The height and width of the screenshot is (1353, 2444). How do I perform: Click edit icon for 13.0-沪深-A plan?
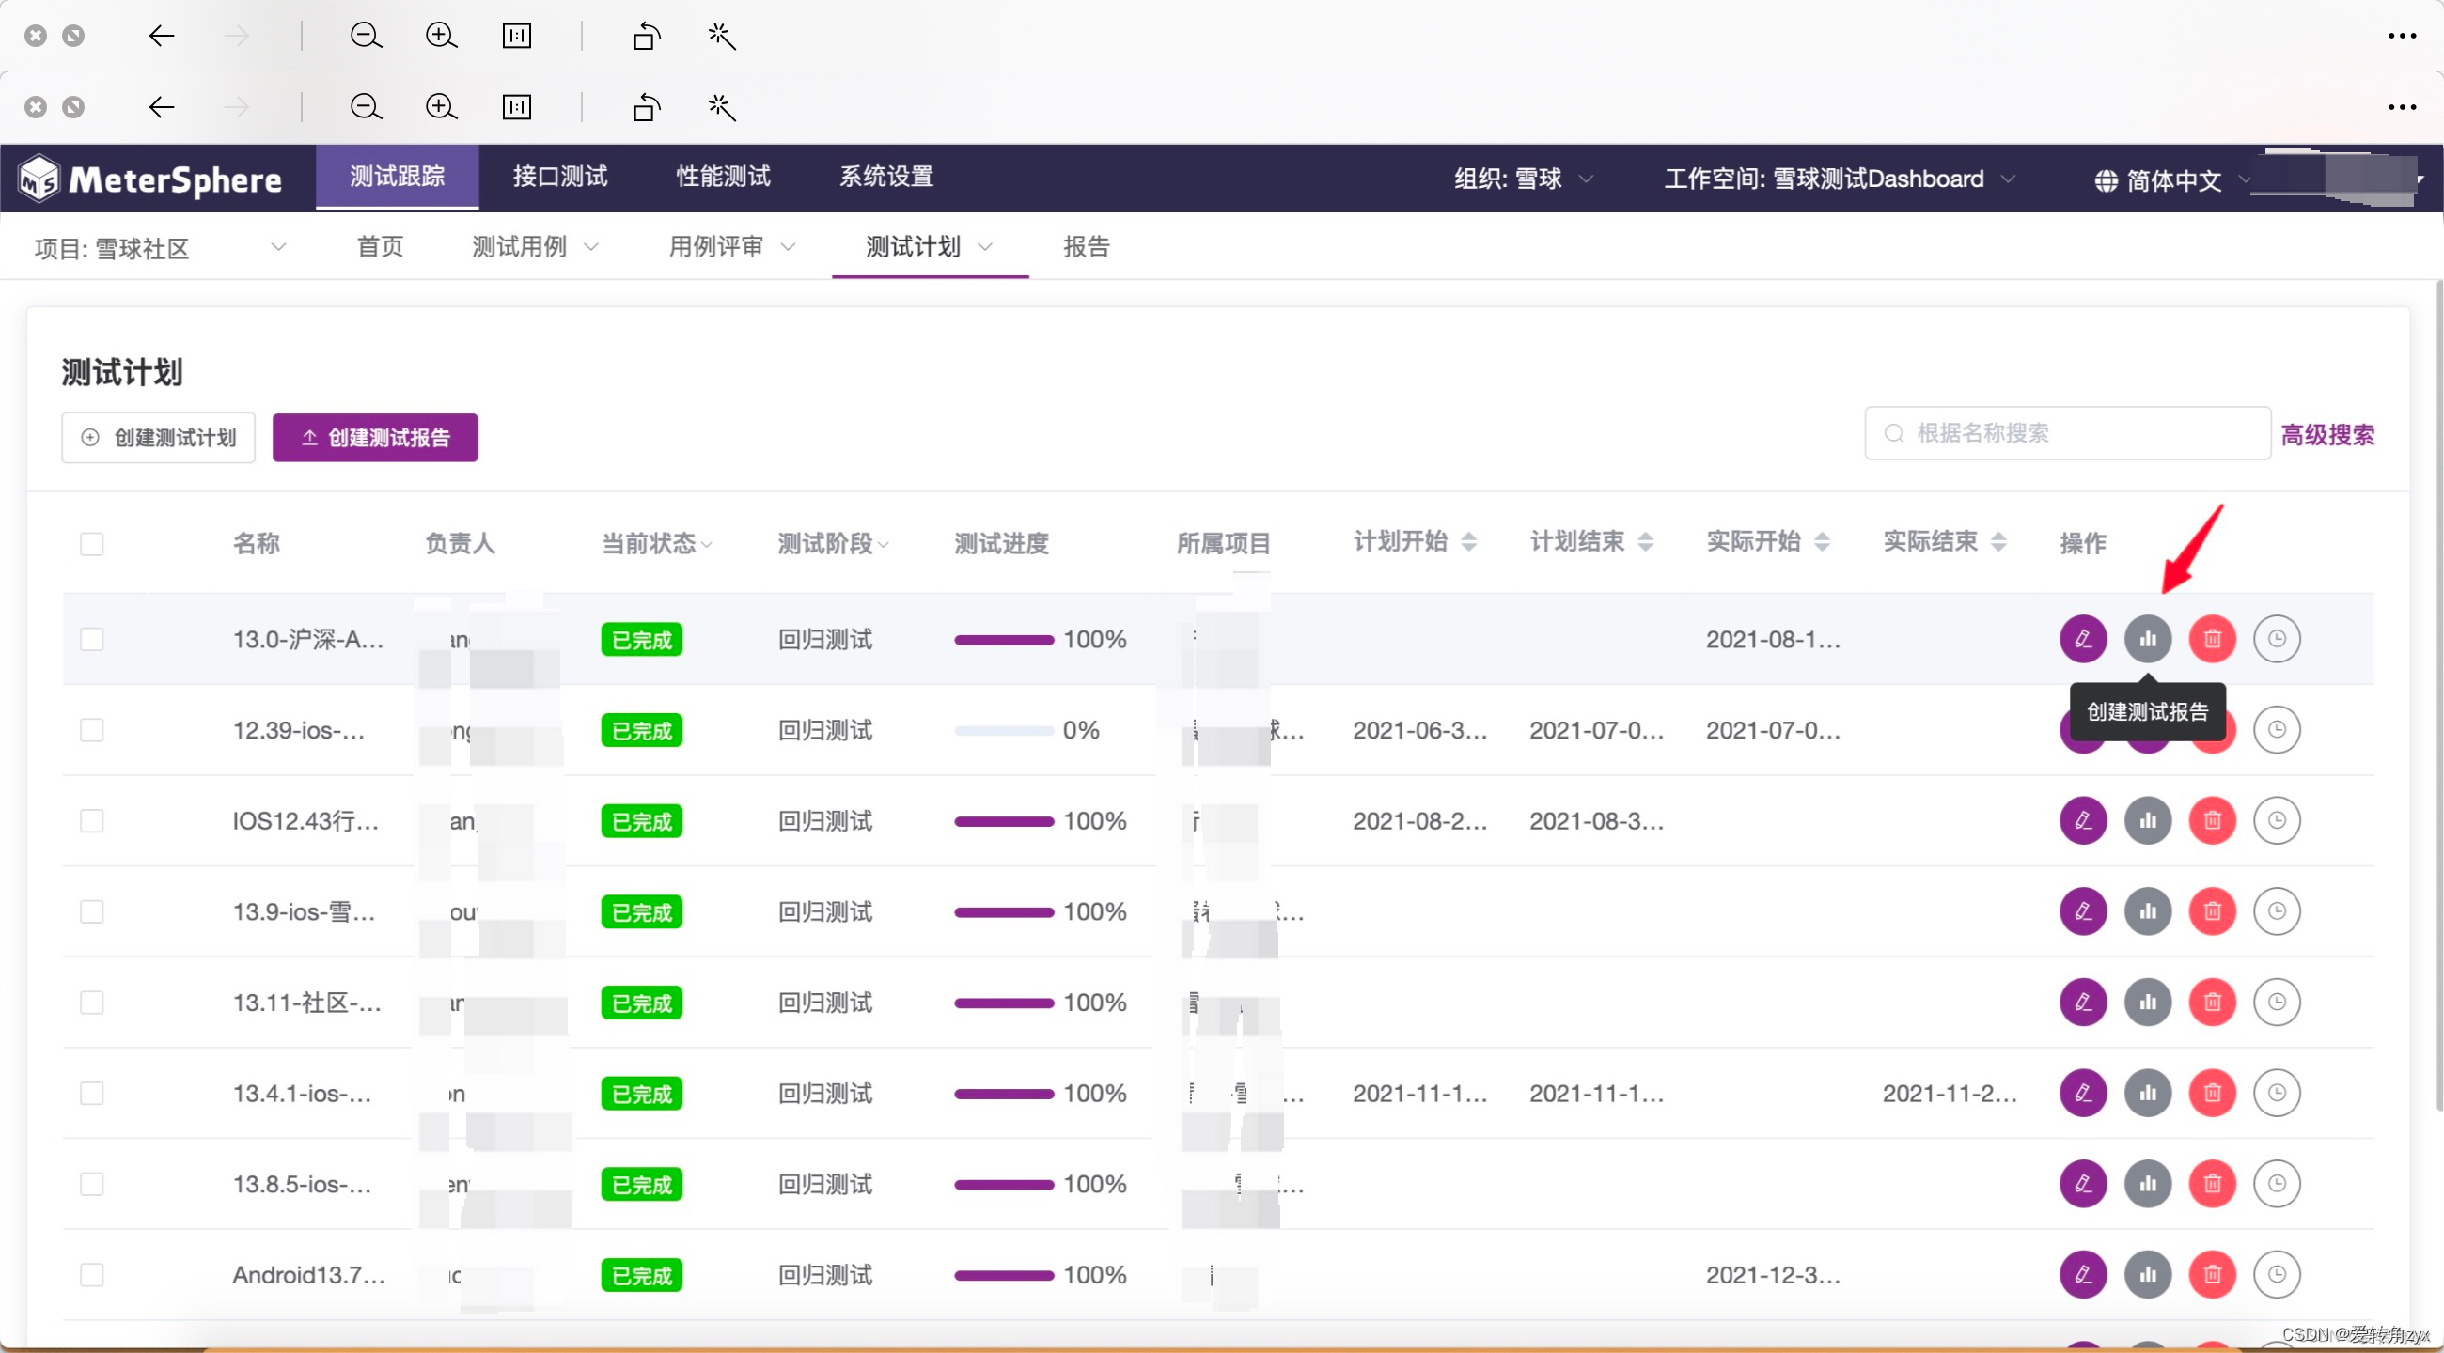[x=2082, y=639]
